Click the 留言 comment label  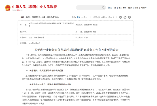coord(110,17)
